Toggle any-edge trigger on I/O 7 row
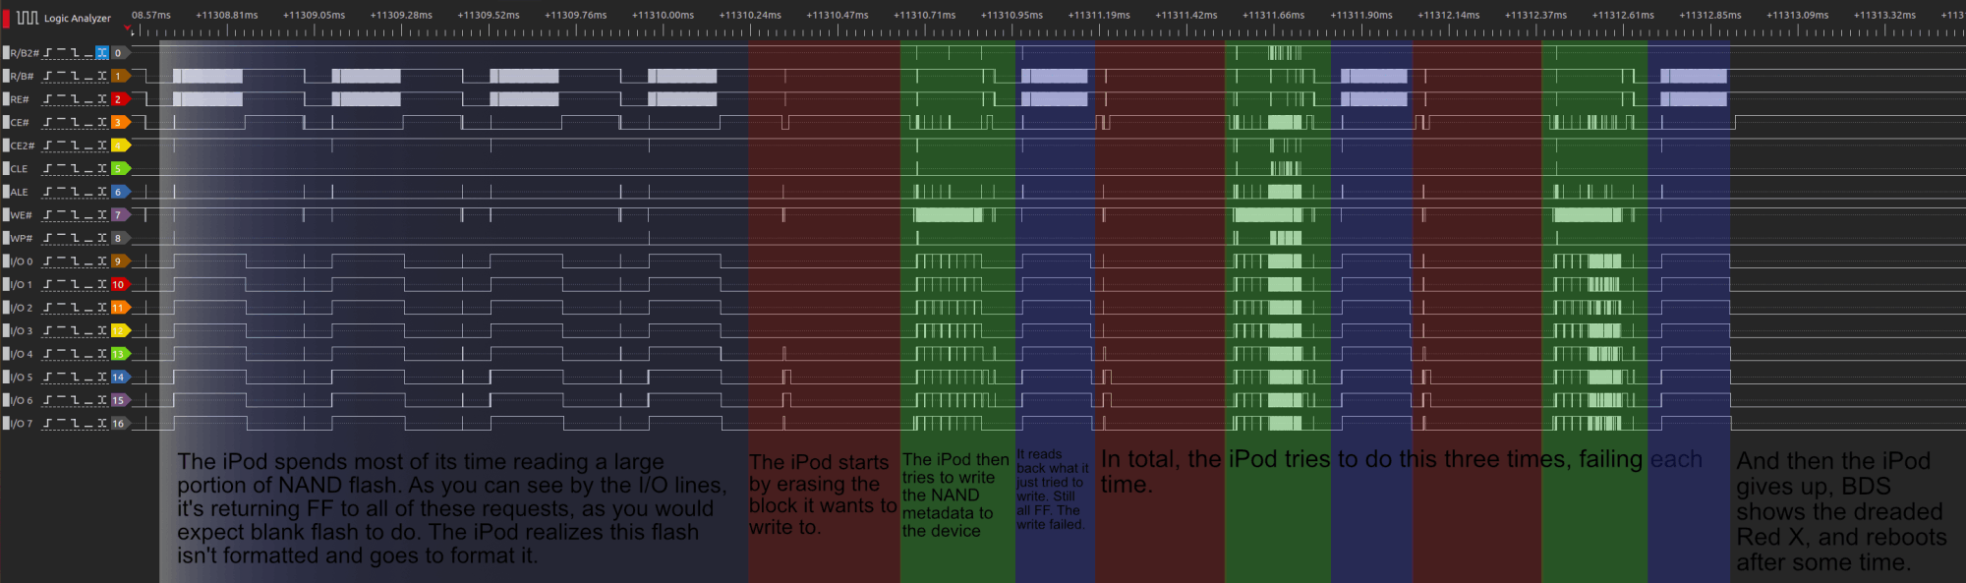Screen dimensions: 1966x583 pyautogui.click(x=102, y=423)
